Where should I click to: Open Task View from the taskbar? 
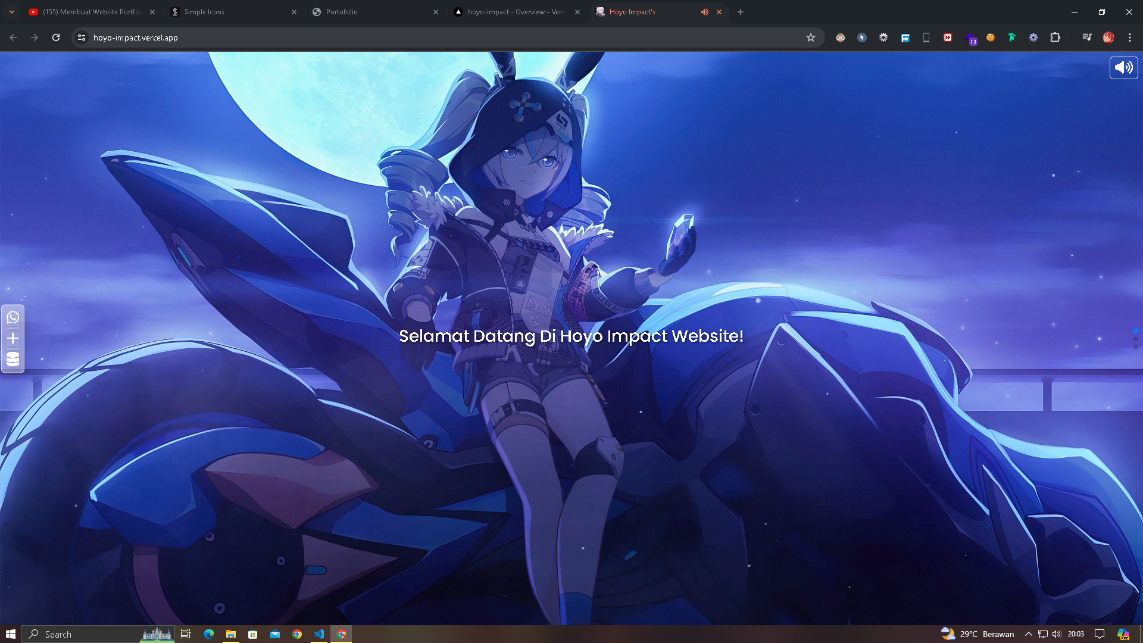coord(186,634)
